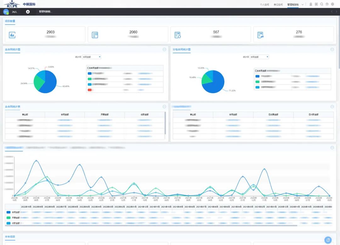The image size is (340, 245).
Task: Click the document refresh icon beside 567
Action: (x=178, y=35)
